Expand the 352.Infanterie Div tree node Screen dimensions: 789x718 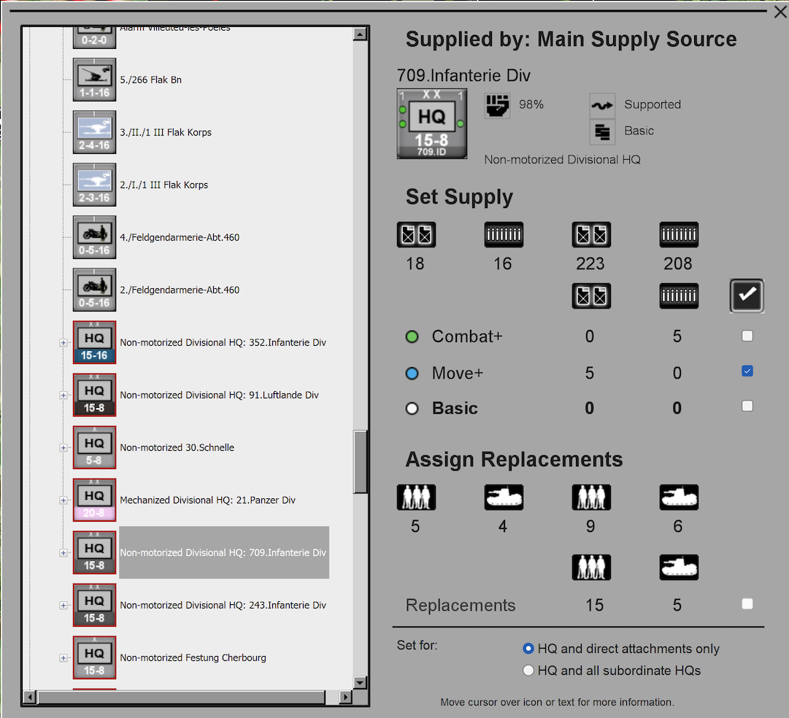pos(63,343)
